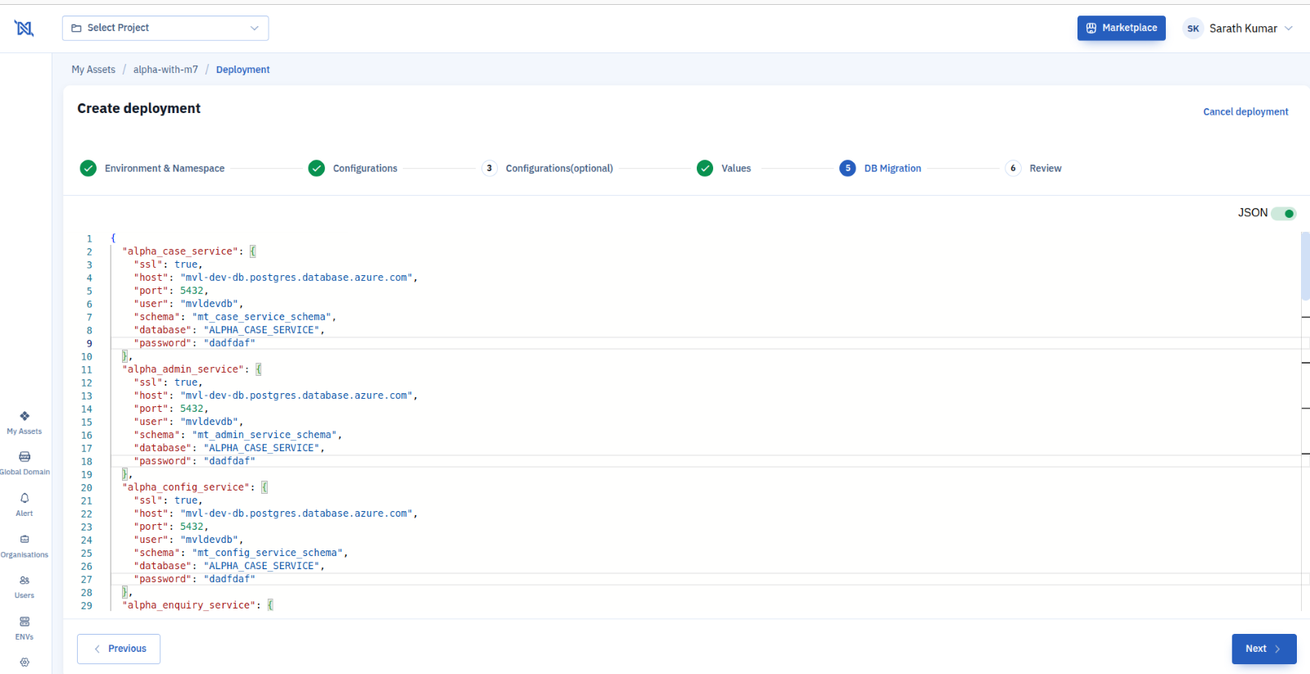Click the Previous button

(119, 649)
